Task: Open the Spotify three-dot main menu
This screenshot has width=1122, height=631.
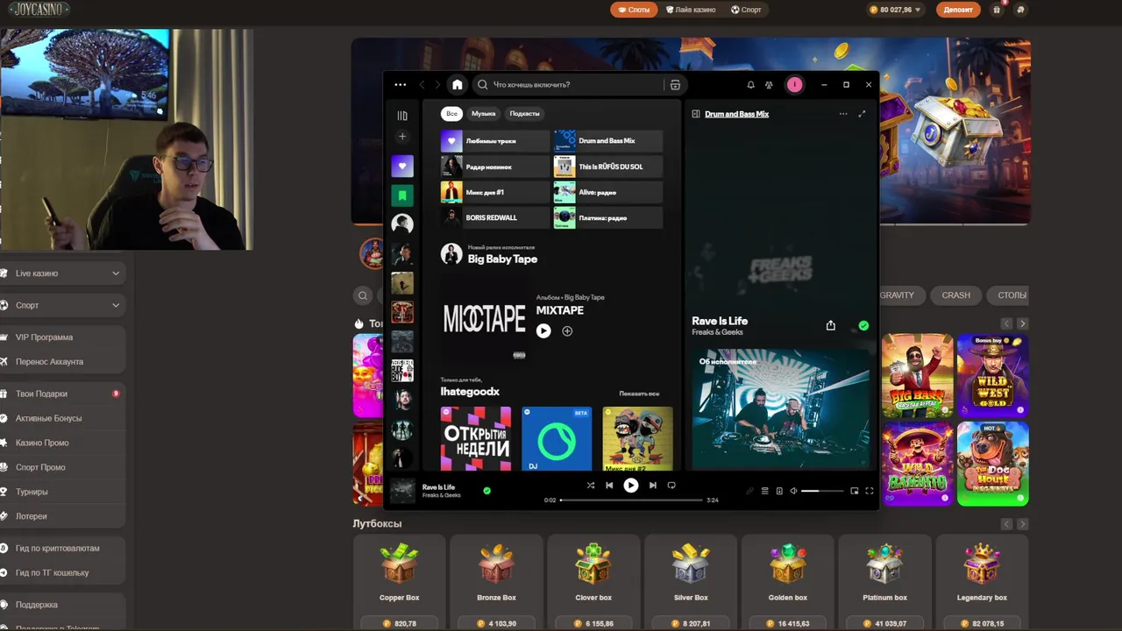Action: (x=401, y=85)
